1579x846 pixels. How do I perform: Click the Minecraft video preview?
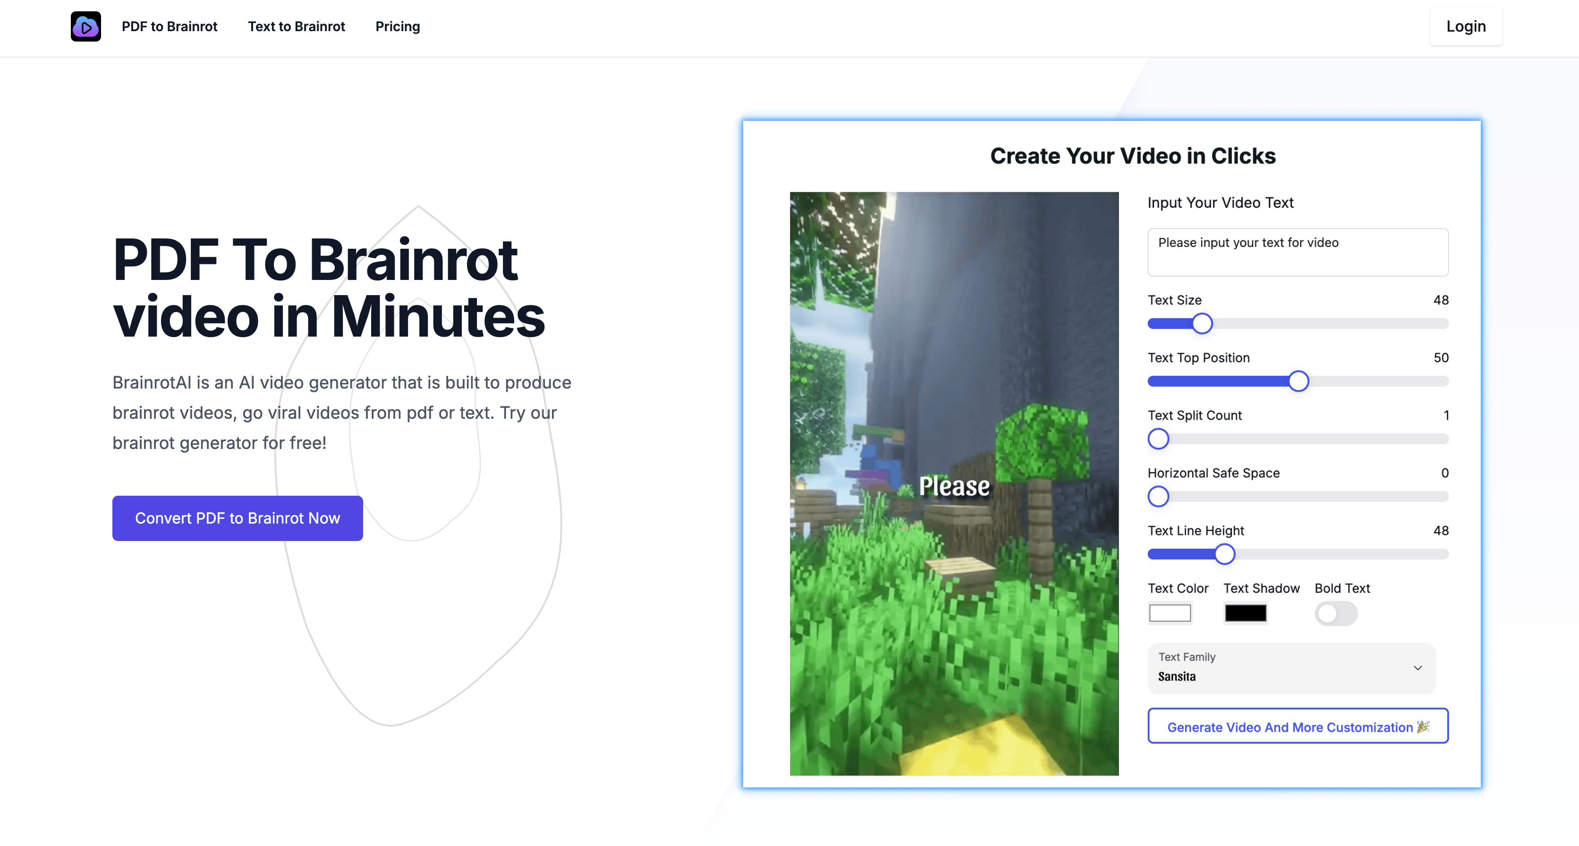[954, 483]
